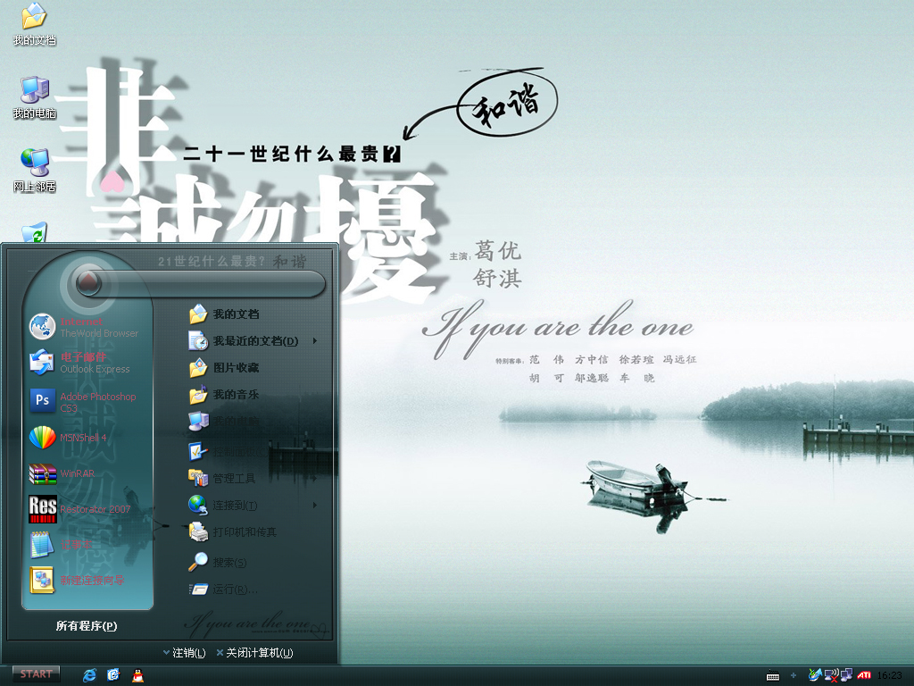914x686 pixels.
Task: Open two-computers network connection tray icon
Action: pyautogui.click(x=846, y=675)
